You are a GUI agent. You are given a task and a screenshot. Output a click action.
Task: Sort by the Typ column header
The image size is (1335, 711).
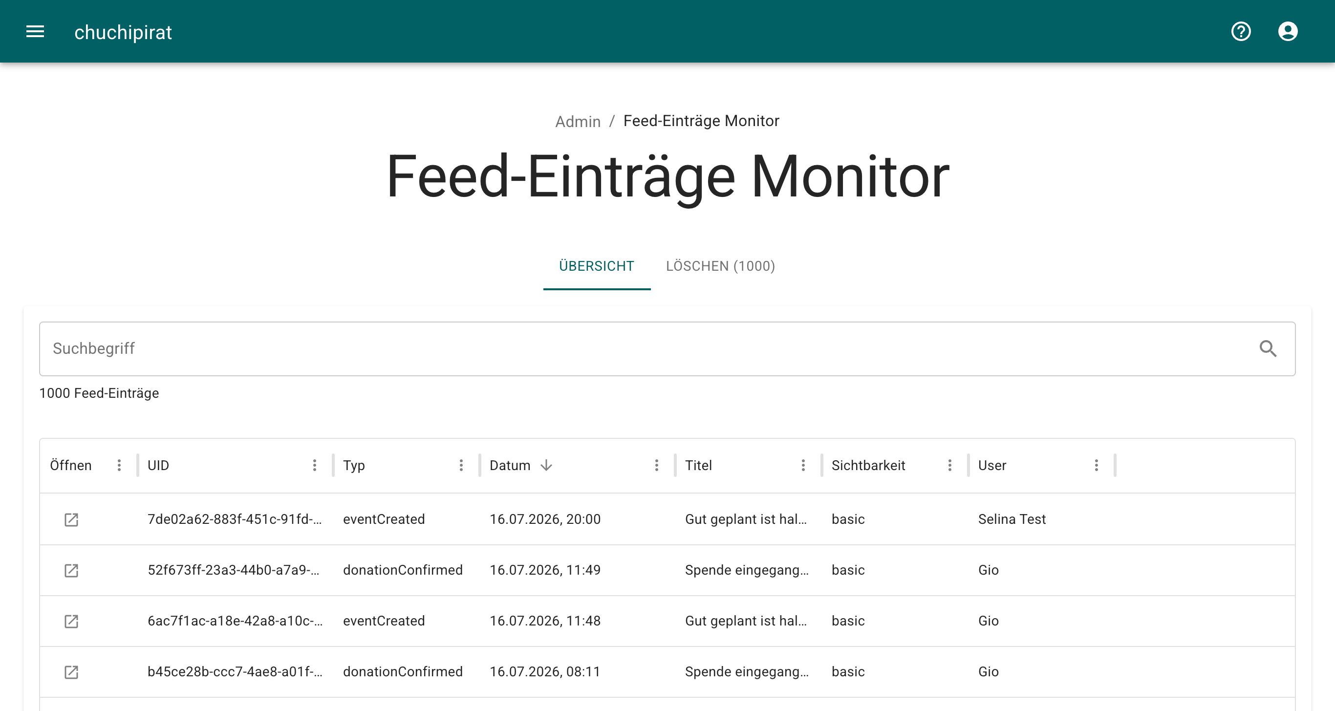pyautogui.click(x=354, y=465)
